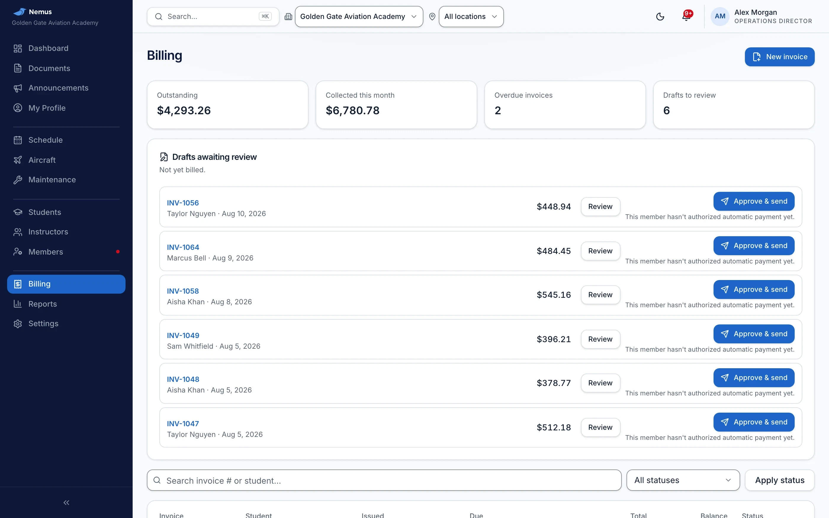The width and height of the screenshot is (829, 518).
Task: Click the top search magnifier icon
Action: coord(159,17)
